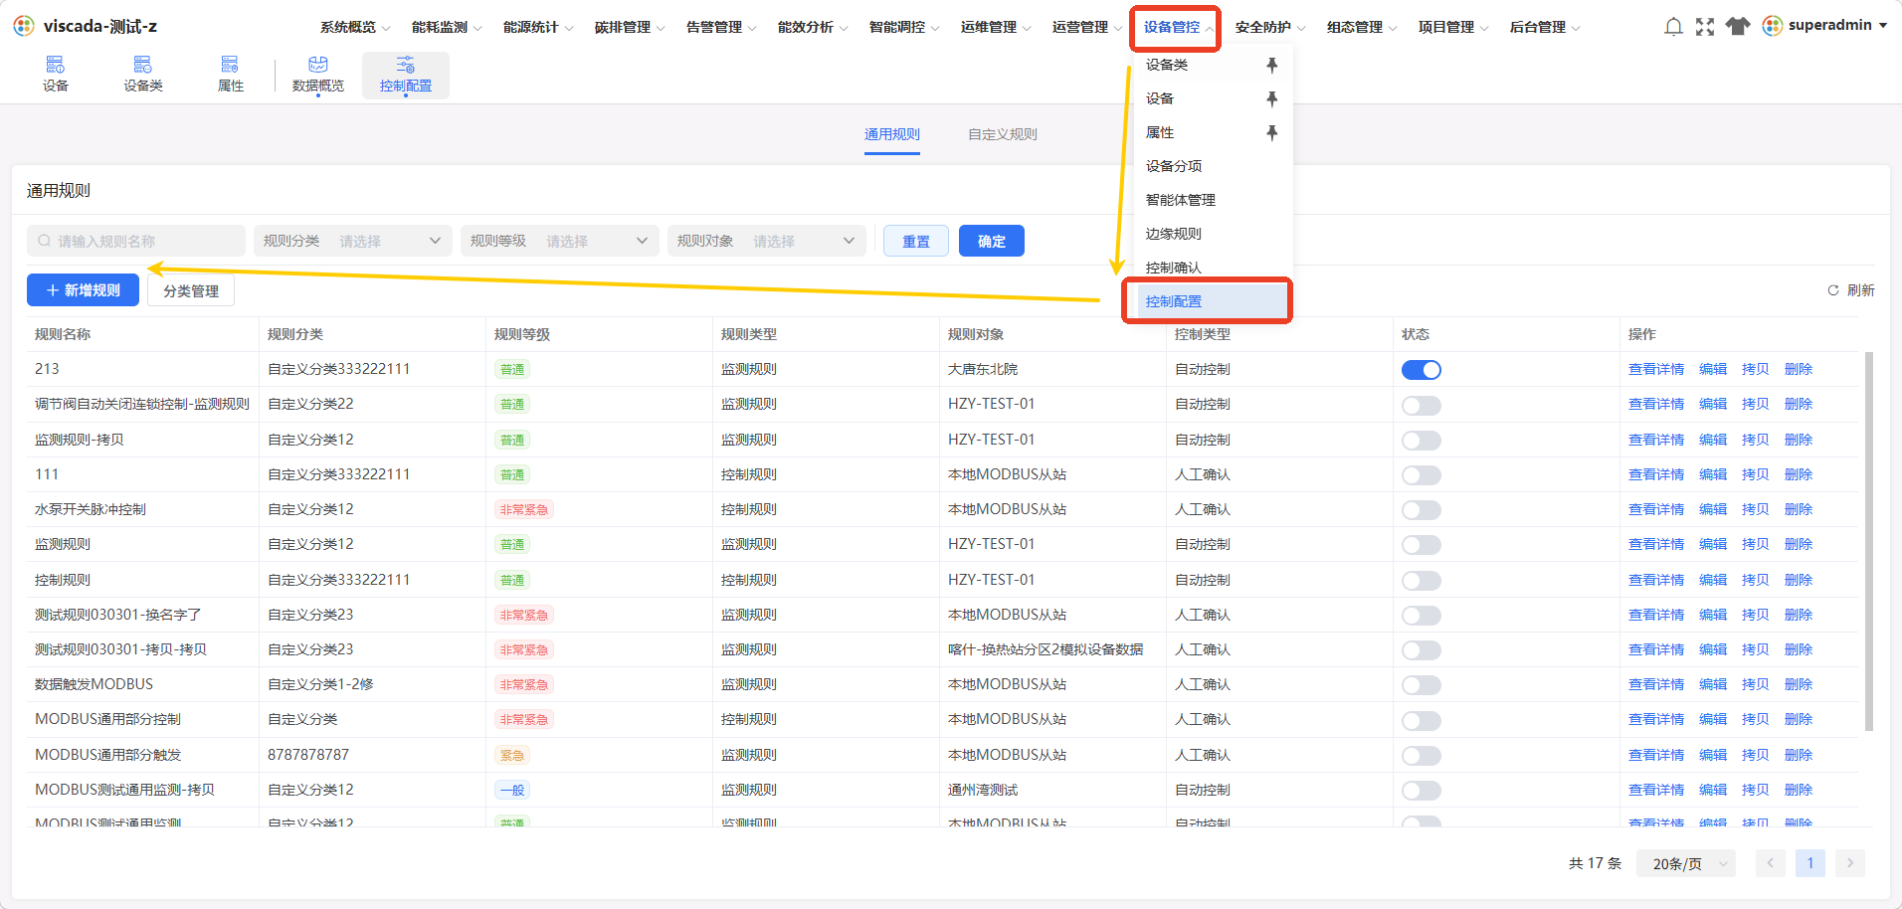This screenshot has height=909, width=1902.
Task: Open the 规则等级 dropdown
Action: (x=560, y=241)
